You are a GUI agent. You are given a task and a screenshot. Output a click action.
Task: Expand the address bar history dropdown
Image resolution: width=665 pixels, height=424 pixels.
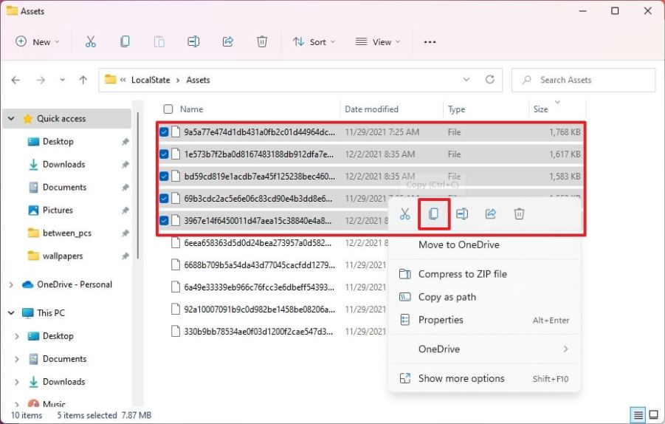pos(466,79)
